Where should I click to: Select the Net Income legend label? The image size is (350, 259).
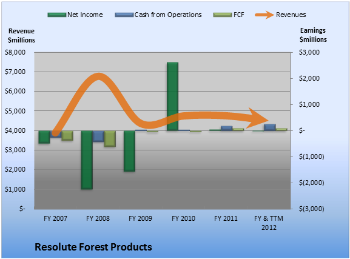(85, 15)
